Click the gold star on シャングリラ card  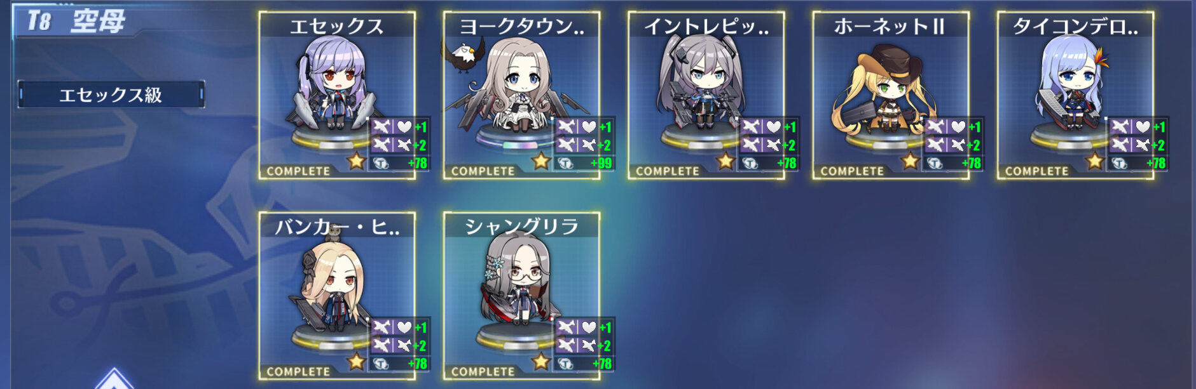coord(541,362)
